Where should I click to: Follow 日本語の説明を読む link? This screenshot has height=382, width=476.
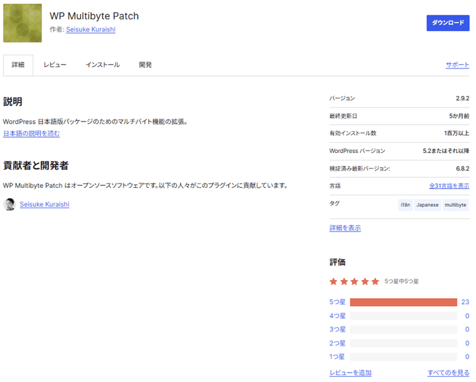coord(32,134)
